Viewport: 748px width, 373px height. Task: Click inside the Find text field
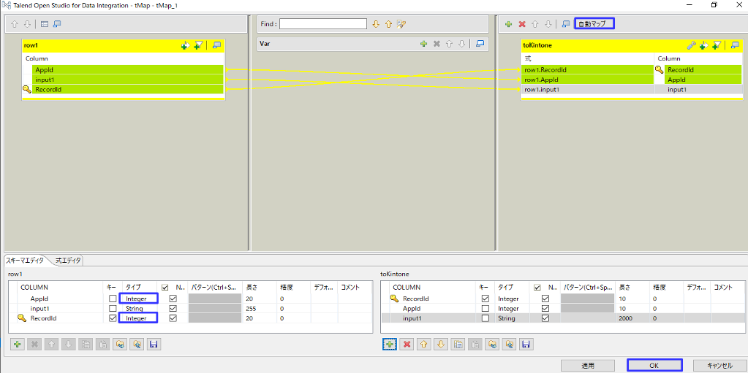point(323,24)
